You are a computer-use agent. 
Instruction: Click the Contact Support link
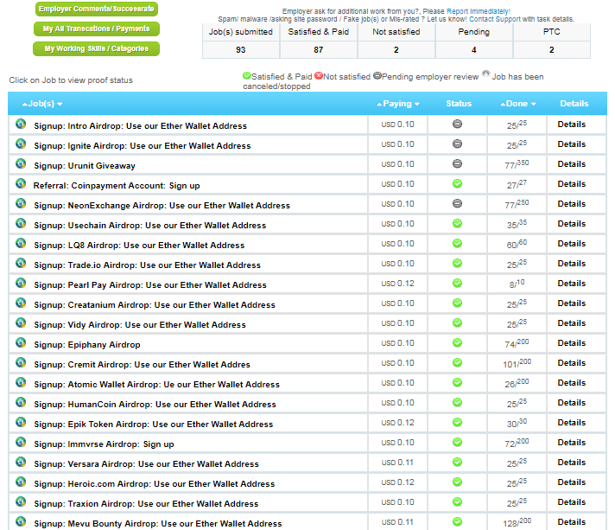pyautogui.click(x=495, y=19)
